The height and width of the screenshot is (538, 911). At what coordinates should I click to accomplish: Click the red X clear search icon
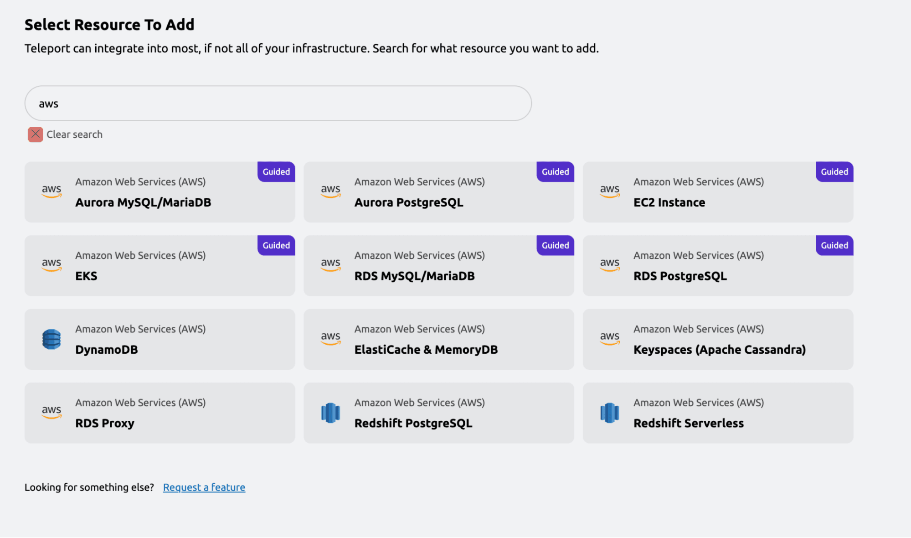[36, 134]
